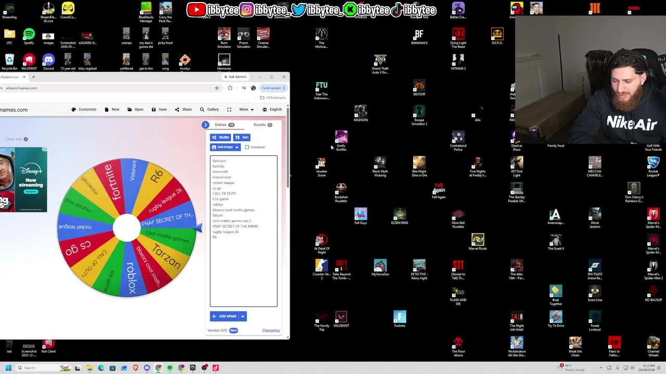Change language via English button
The height and width of the screenshot is (374, 666).
(272, 110)
